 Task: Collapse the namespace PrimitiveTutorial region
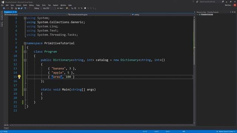pos(25,43)
